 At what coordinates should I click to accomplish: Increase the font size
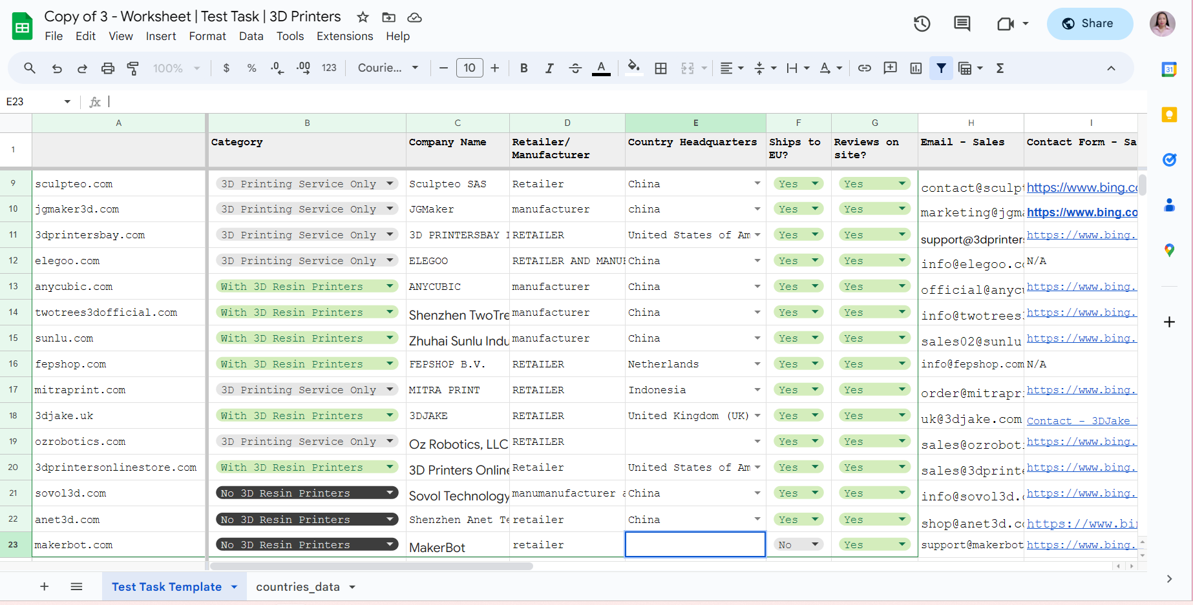click(x=495, y=68)
